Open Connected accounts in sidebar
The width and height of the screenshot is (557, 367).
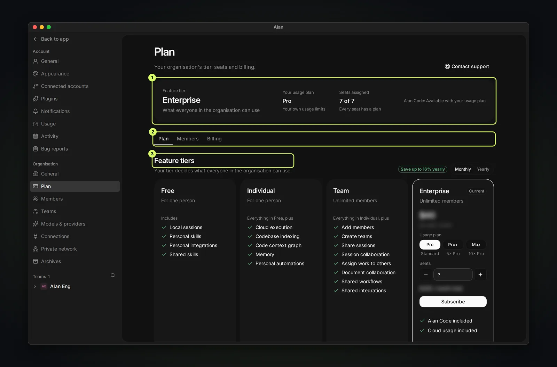[75, 86]
